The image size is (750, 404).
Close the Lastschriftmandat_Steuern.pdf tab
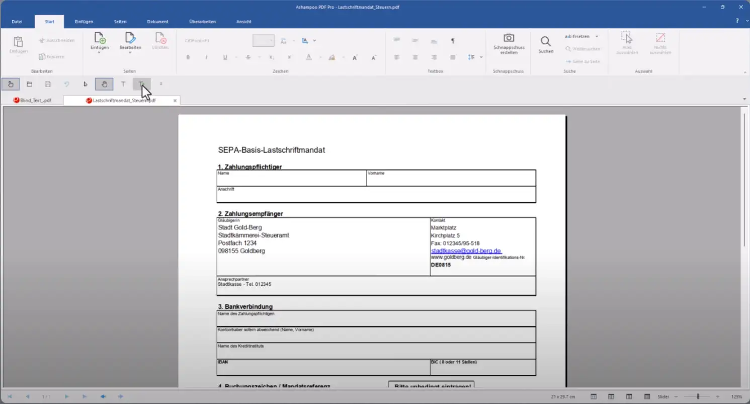click(175, 101)
